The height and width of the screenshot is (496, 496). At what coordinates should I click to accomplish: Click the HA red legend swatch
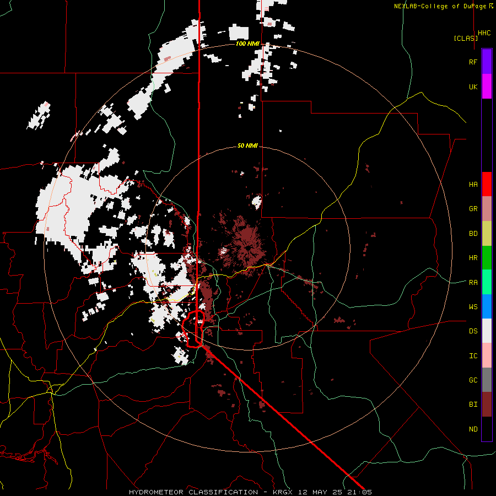487,184
